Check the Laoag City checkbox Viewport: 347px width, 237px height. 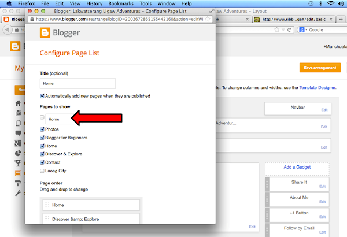click(x=42, y=171)
